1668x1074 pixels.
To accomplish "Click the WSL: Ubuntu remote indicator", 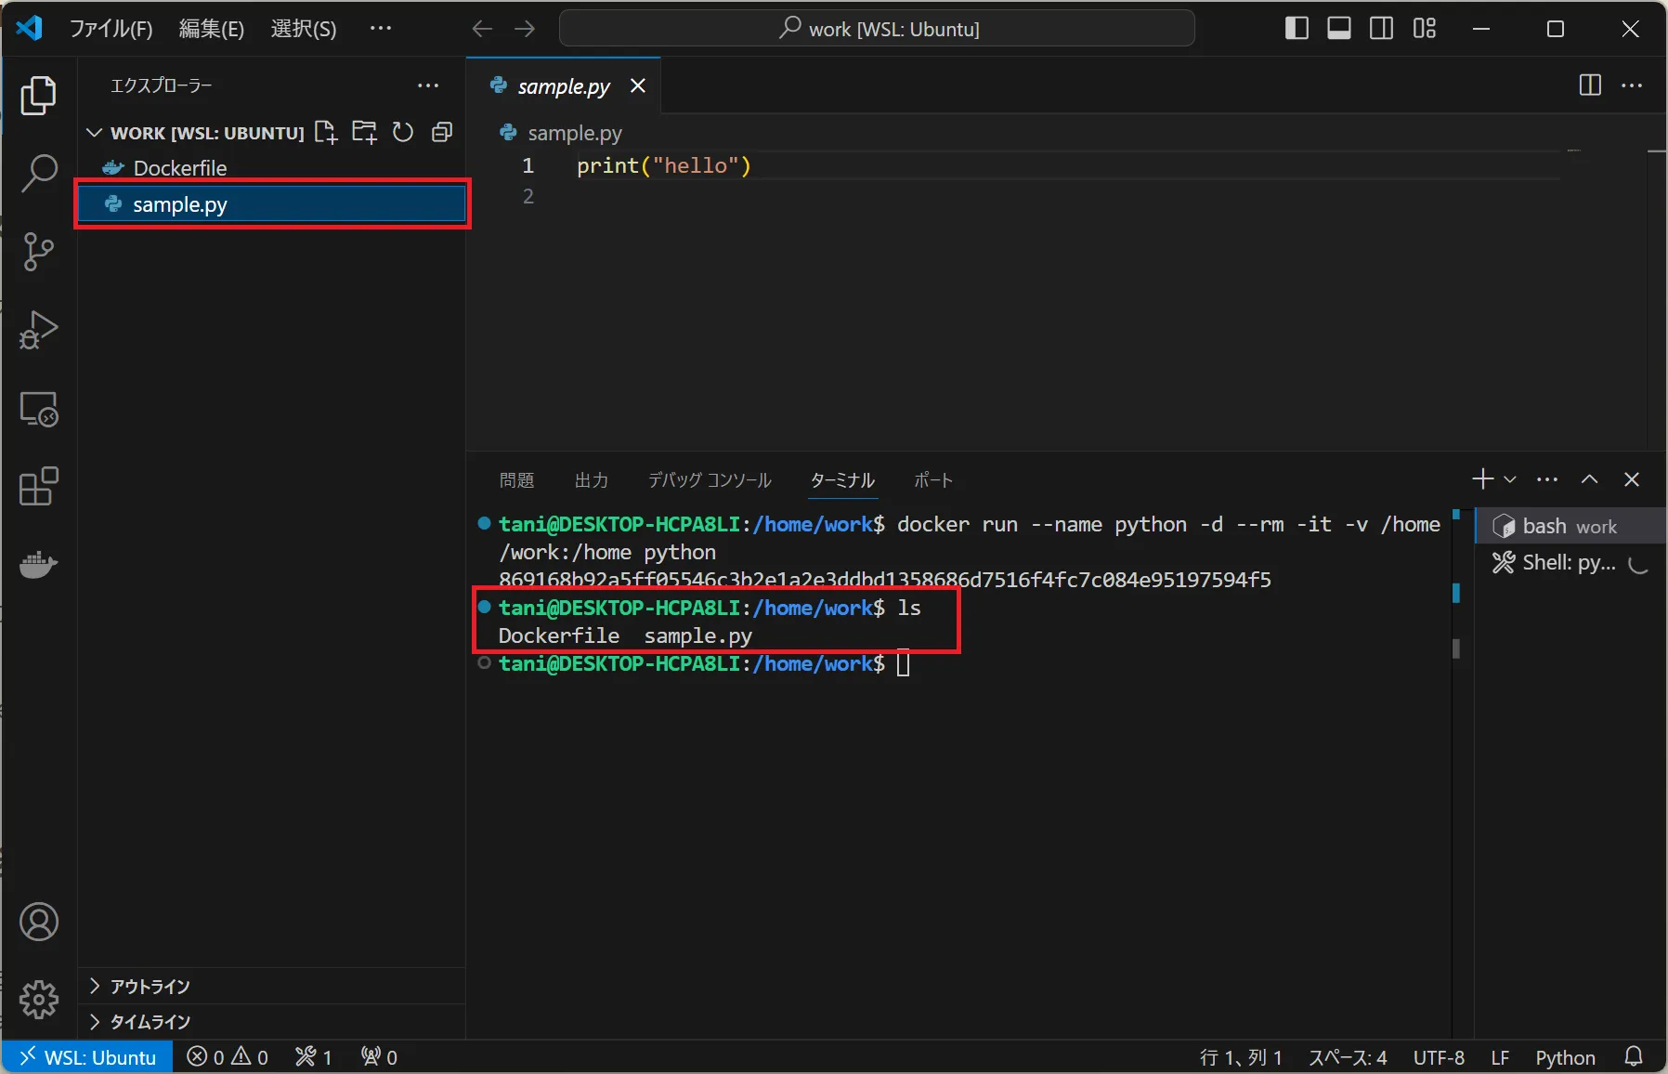I will pyautogui.click(x=88, y=1057).
